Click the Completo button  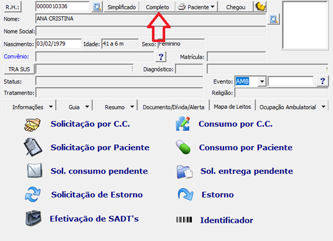point(157,7)
